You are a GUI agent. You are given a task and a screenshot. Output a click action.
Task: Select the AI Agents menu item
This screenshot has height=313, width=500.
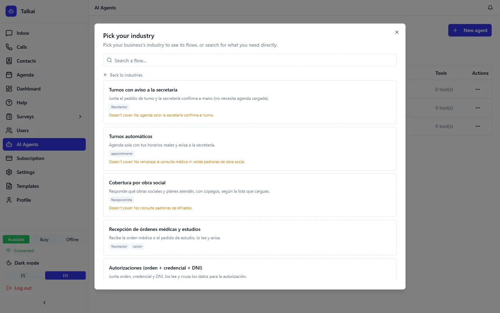point(44,144)
